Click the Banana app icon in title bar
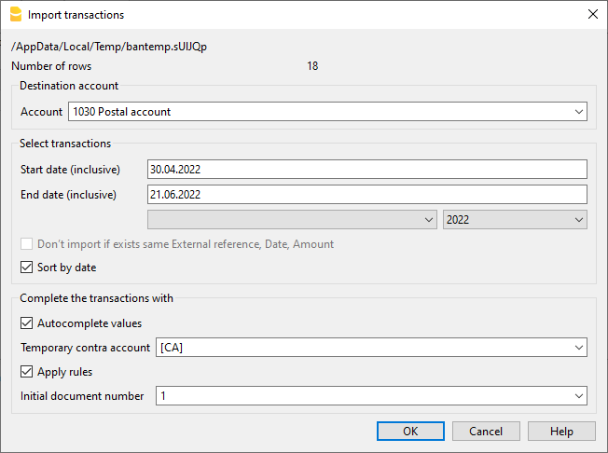The width and height of the screenshot is (608, 453). tap(16, 15)
